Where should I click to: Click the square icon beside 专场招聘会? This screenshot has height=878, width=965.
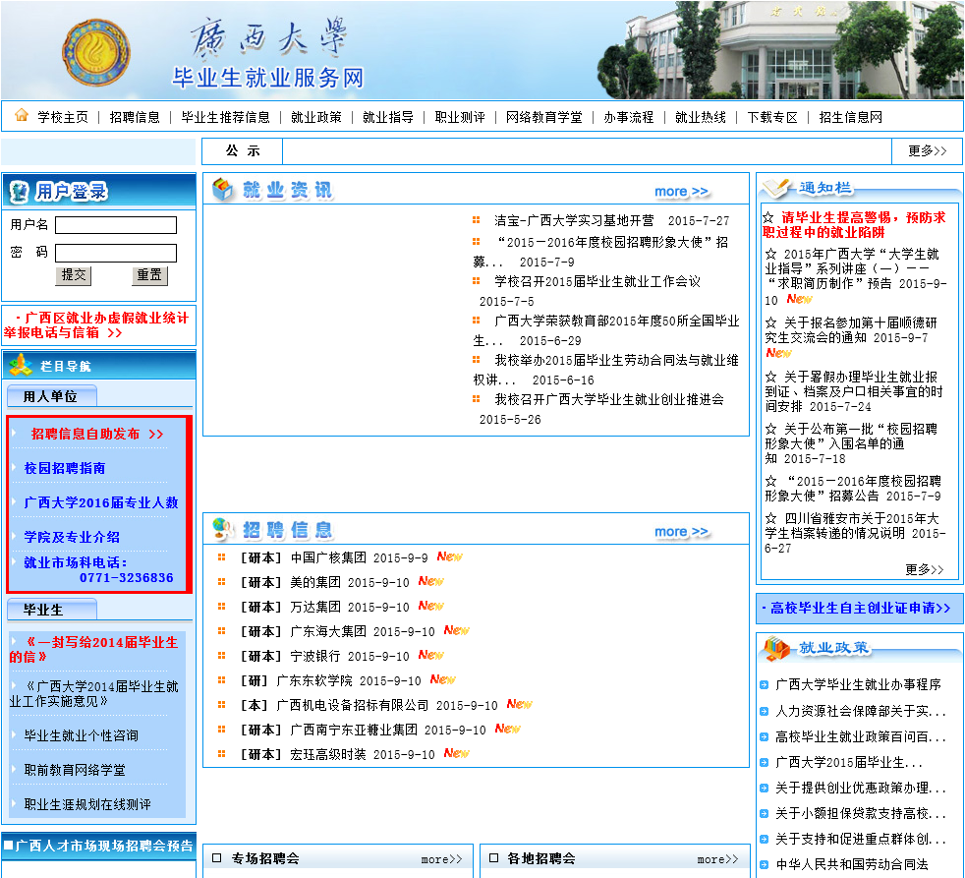click(216, 858)
